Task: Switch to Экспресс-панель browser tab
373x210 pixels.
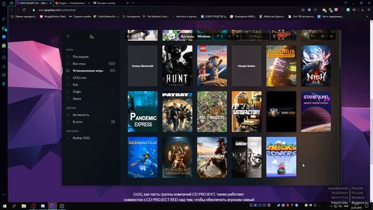Action: click(111, 3)
